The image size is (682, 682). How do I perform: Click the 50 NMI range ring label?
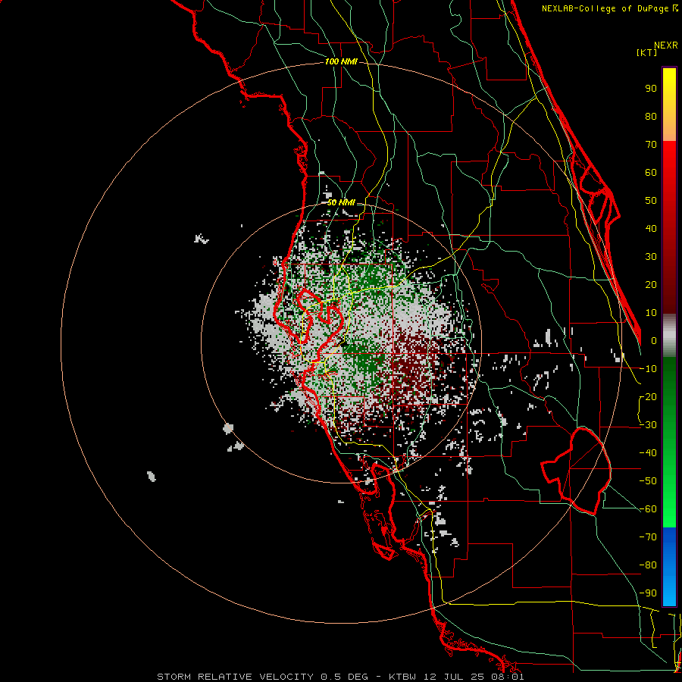[341, 202]
